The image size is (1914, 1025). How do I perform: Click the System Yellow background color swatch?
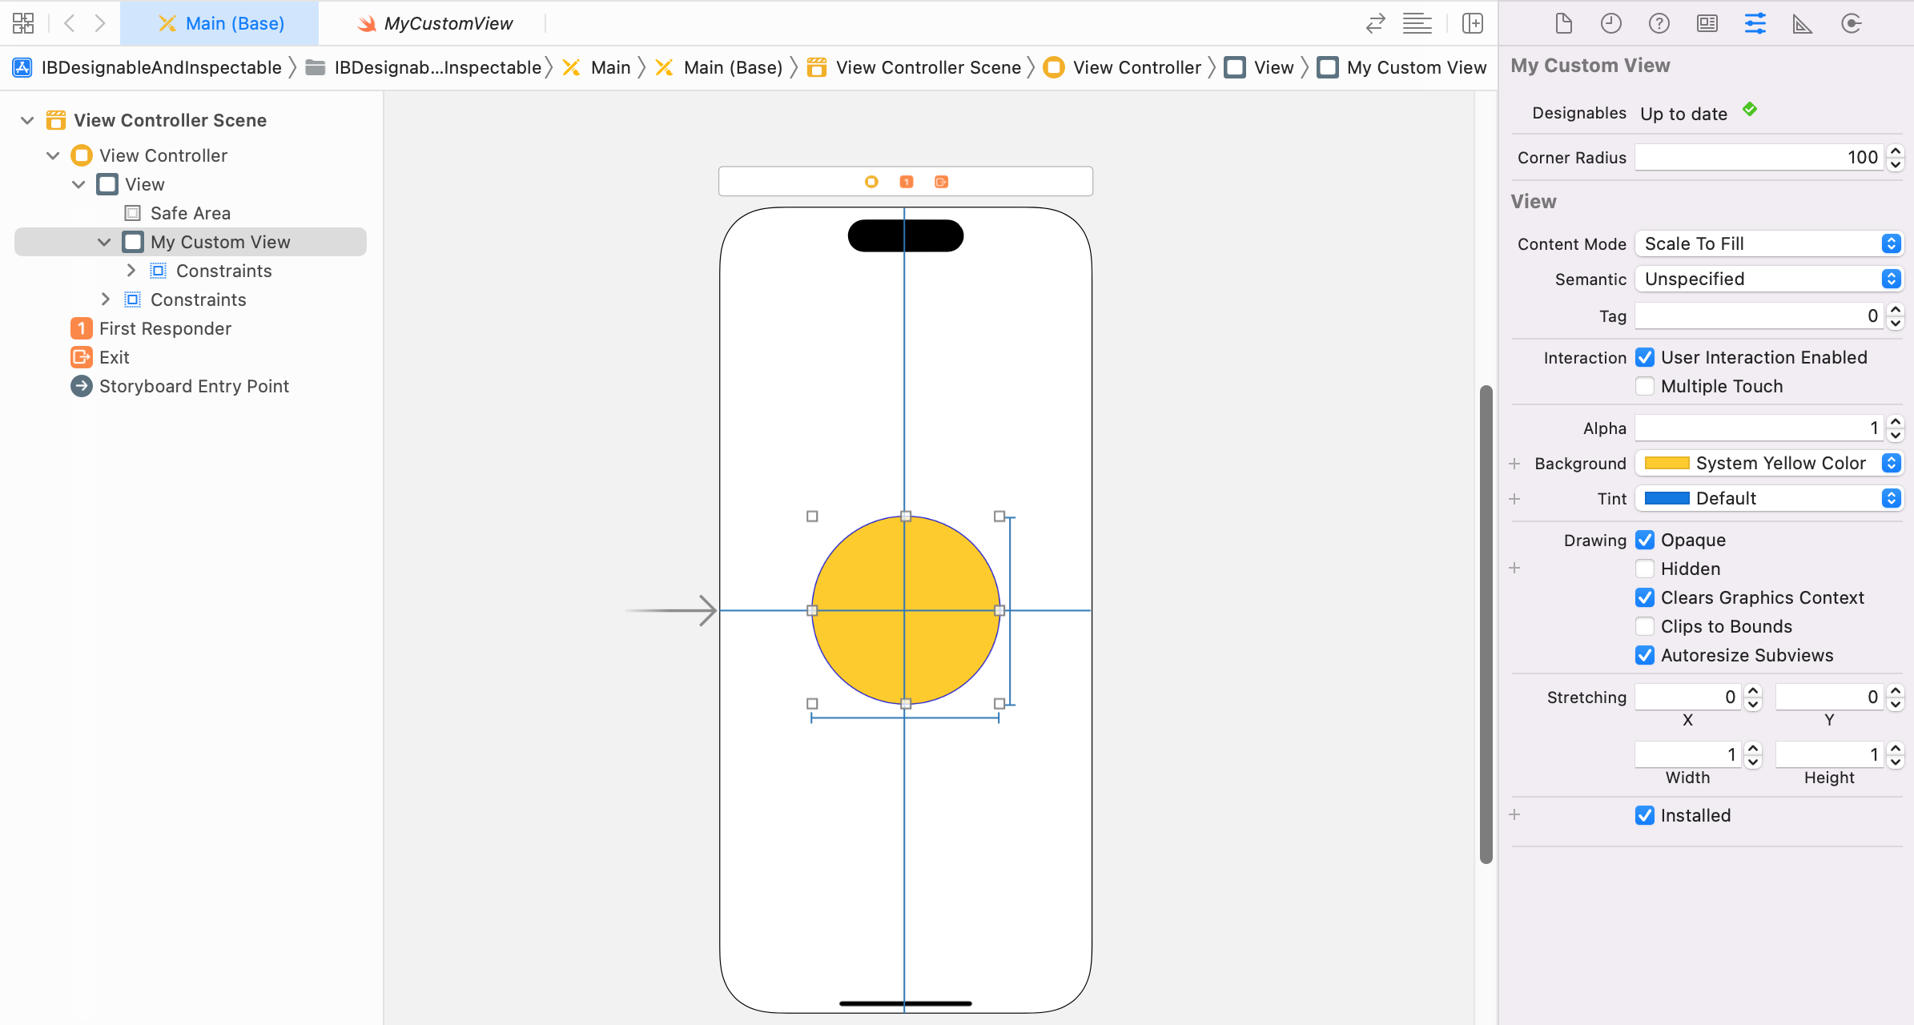point(1667,463)
